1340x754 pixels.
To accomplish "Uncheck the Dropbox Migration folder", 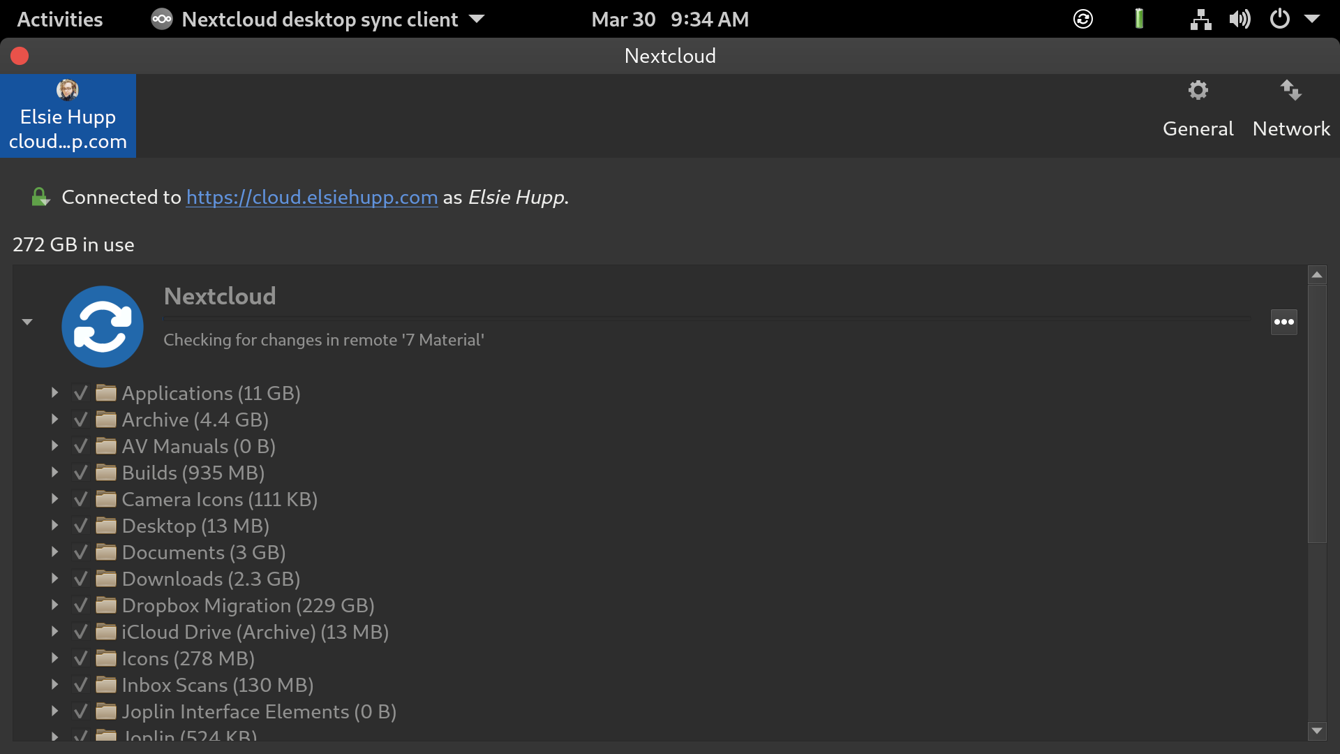I will tap(80, 605).
